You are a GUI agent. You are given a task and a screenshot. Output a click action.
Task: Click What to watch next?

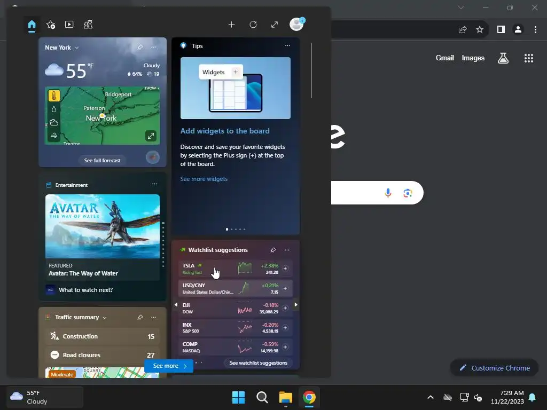[x=86, y=290]
